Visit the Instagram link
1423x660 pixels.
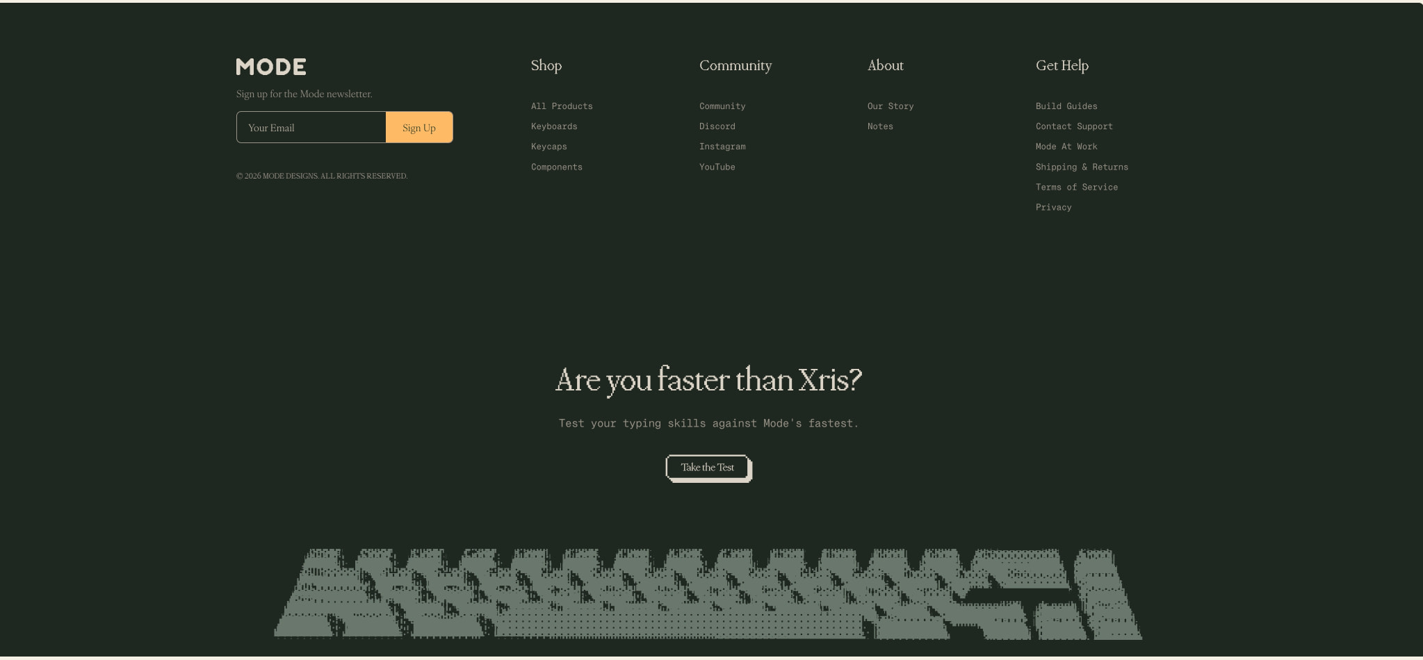722,147
